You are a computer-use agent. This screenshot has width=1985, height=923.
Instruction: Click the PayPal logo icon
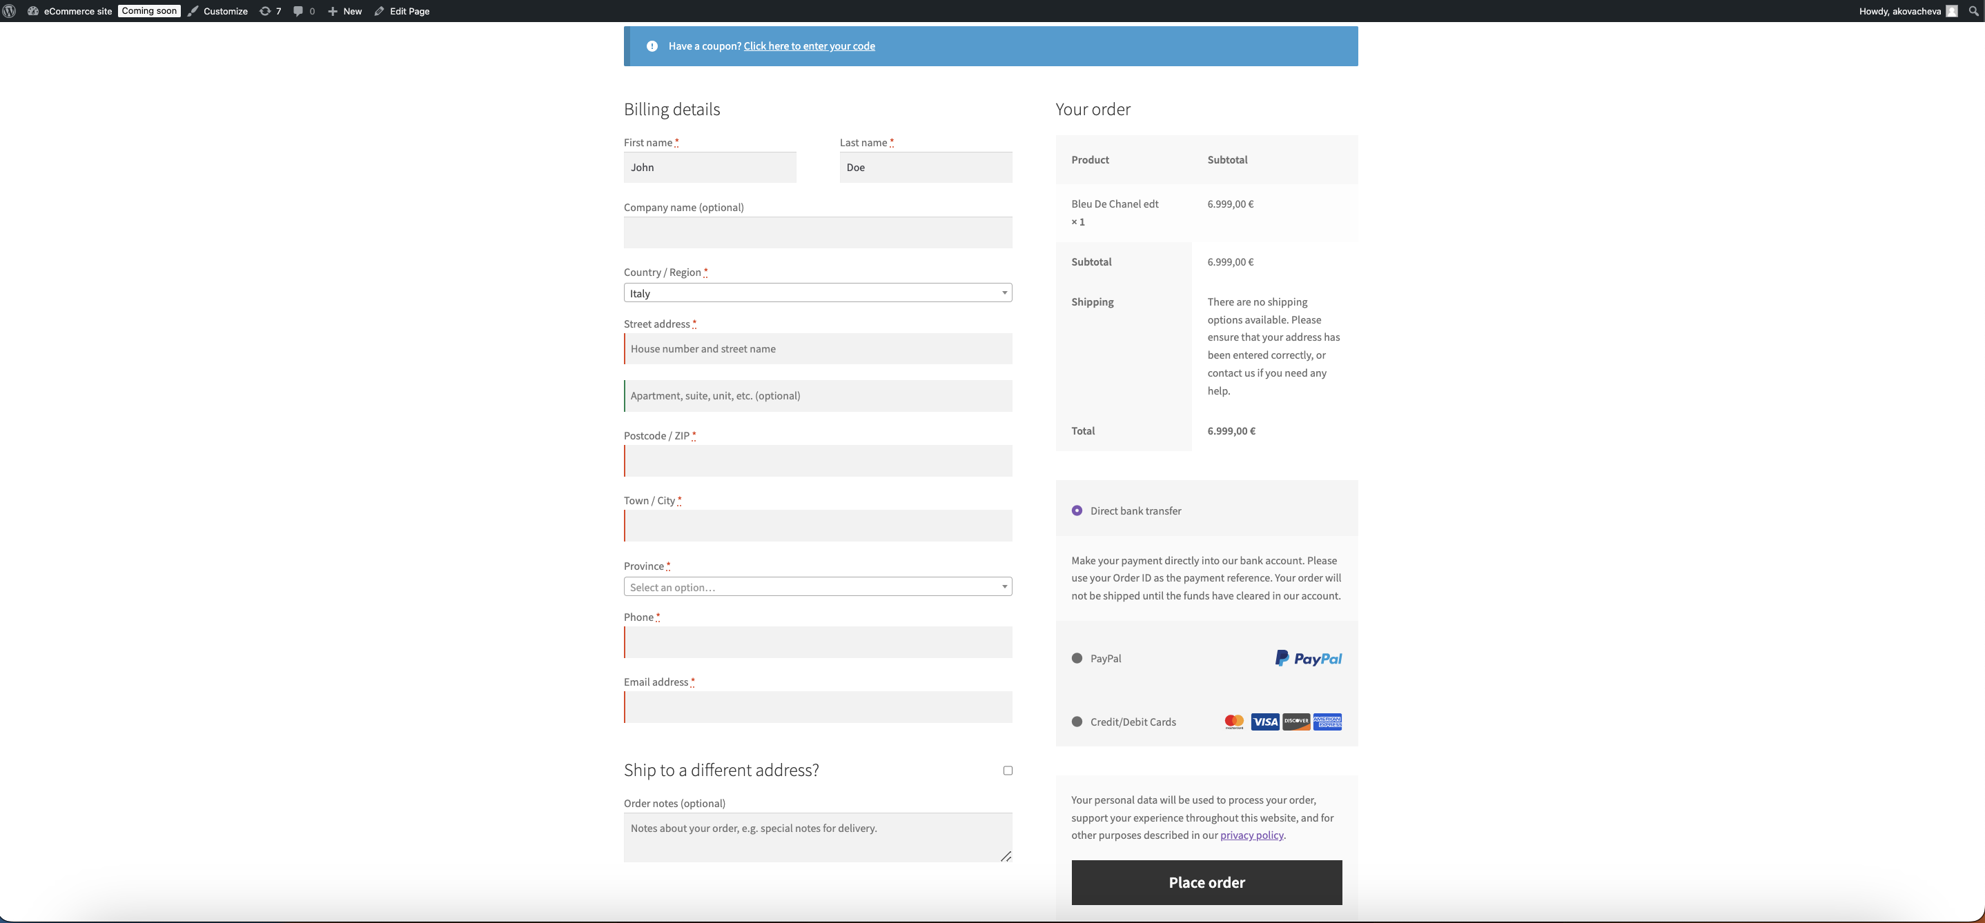tap(1308, 658)
